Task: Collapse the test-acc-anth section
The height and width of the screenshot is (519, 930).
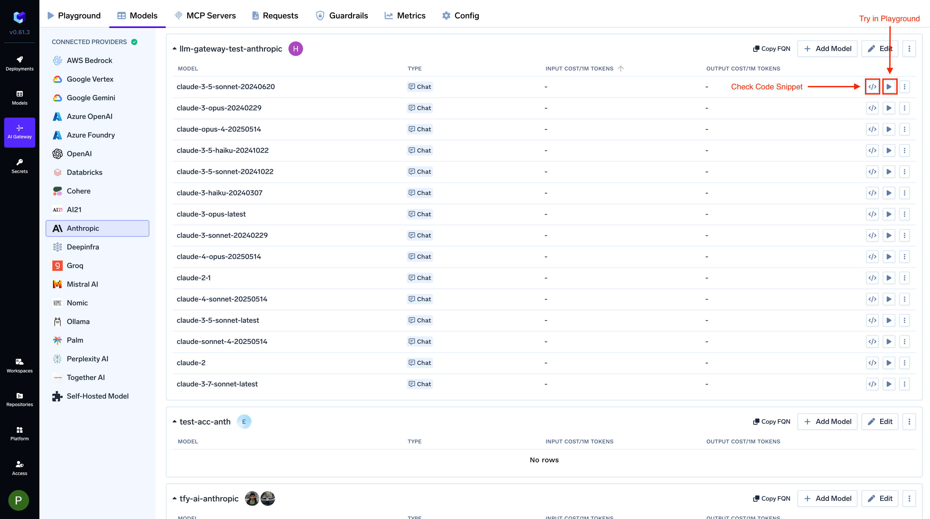Action: [x=175, y=422]
